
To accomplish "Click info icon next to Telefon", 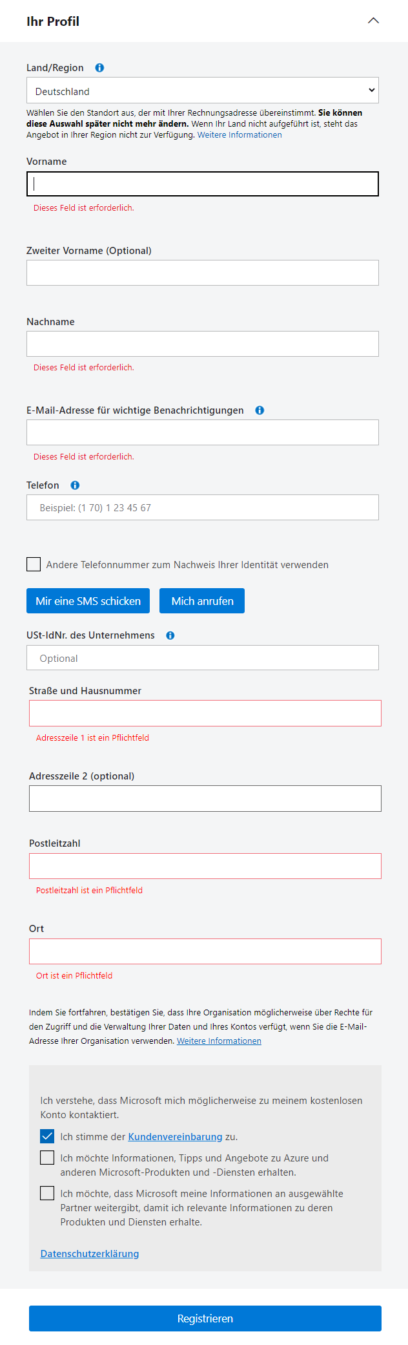I will coord(75,485).
